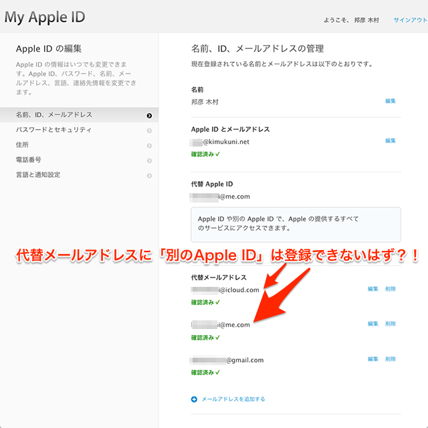This screenshot has height=428, width=428.
Task: Click the name 邦彦 木村 under 名前
Action: (x=205, y=102)
